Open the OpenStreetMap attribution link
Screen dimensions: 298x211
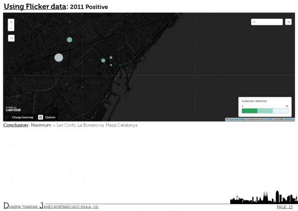(237, 120)
